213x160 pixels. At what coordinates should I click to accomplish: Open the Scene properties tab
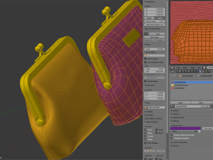click(183, 71)
